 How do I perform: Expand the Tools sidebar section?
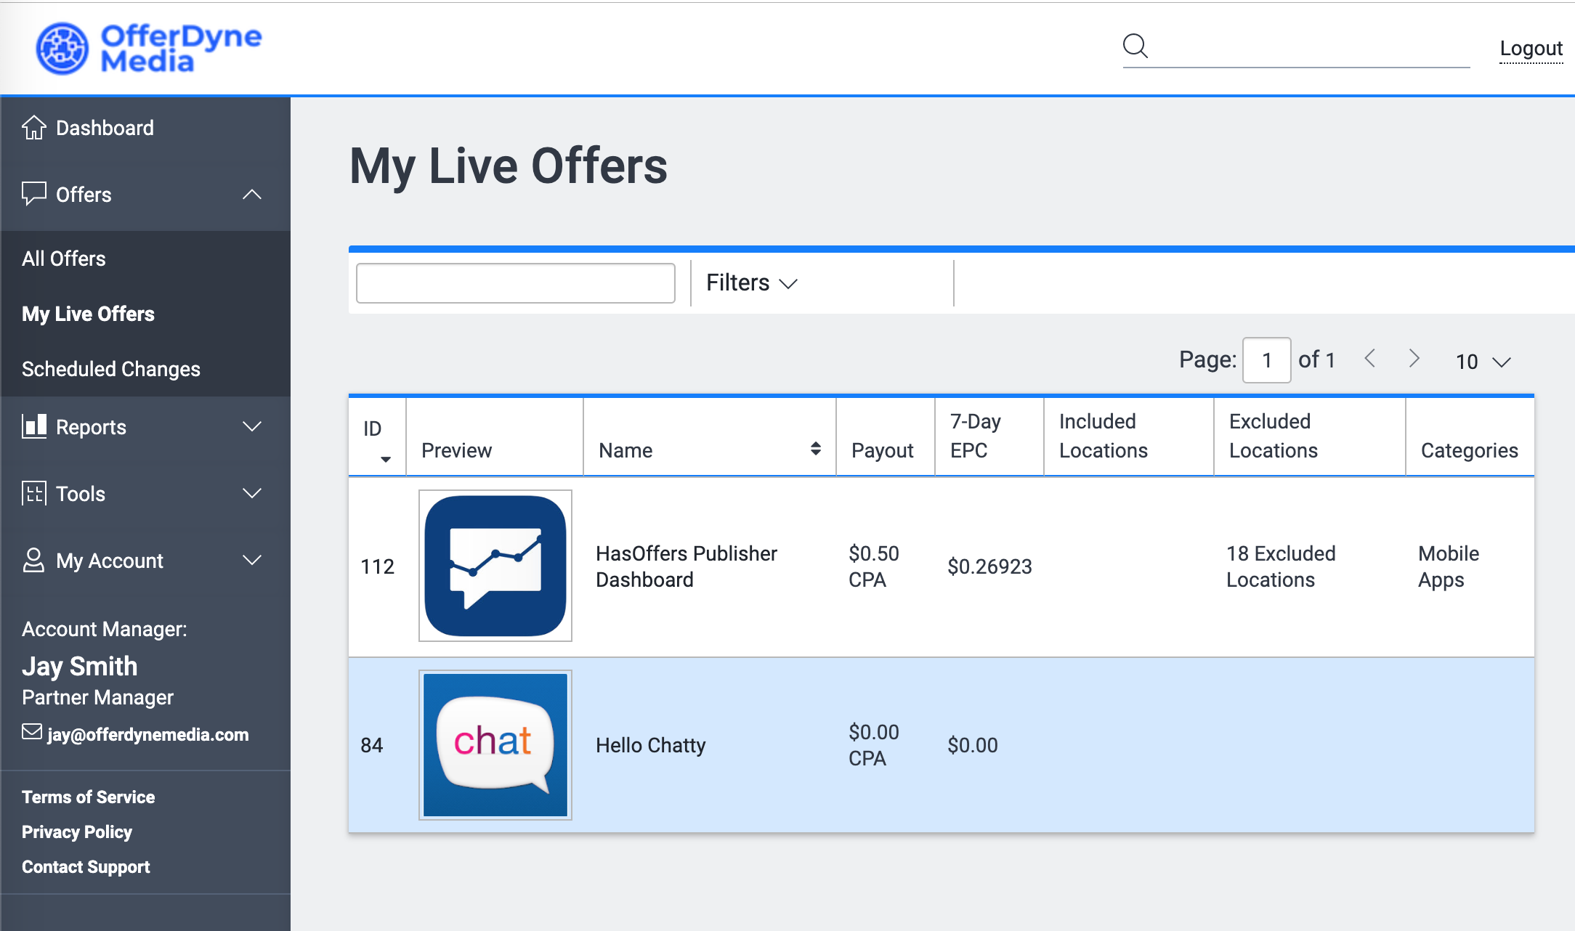pyautogui.click(x=252, y=493)
